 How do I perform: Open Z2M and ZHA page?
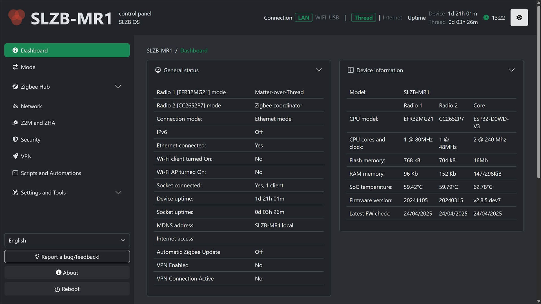pos(38,123)
